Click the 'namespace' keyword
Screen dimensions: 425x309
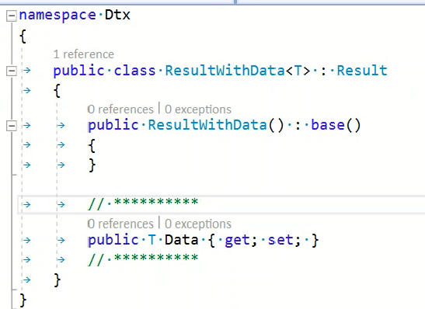(x=57, y=16)
